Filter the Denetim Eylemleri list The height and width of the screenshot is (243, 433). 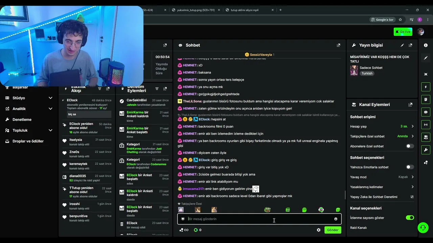point(157,89)
